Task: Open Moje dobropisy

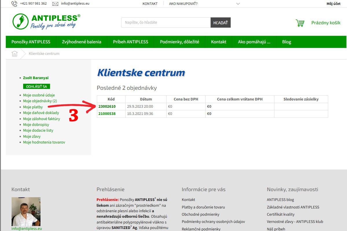Action: pos(36,124)
